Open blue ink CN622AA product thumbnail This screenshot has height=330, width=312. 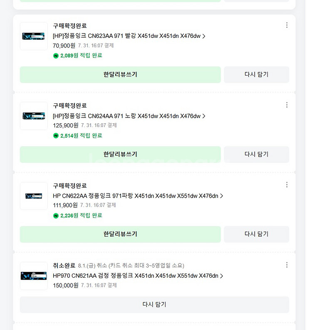pyautogui.click(x=34, y=196)
